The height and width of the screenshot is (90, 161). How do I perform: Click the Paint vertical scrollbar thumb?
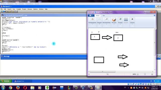click(155, 43)
